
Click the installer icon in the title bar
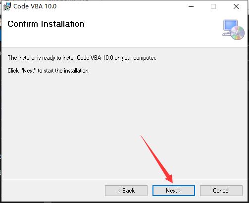tap(7, 6)
